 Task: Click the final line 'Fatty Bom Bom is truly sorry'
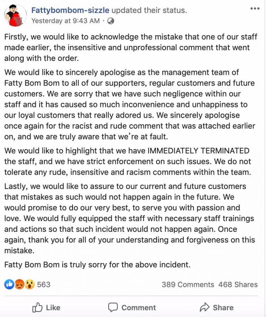(97, 264)
